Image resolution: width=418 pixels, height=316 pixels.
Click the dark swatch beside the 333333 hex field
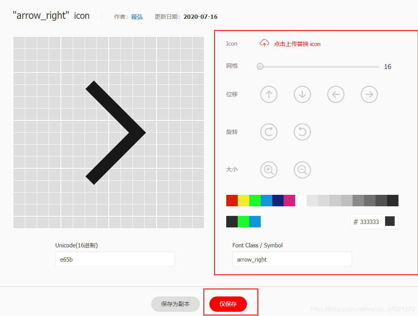tap(390, 221)
